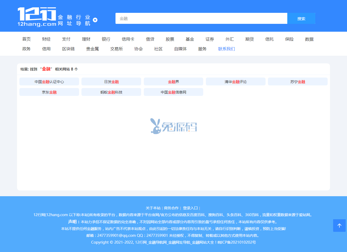Image resolution: width=347 pixels, height=252 pixels.
Task: Open the 信用 category
Action: click(x=46, y=49)
